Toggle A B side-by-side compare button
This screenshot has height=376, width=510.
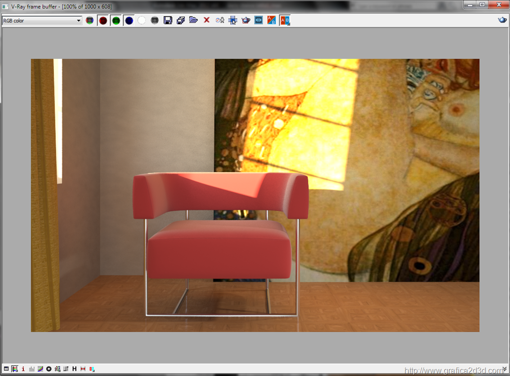click(285, 20)
